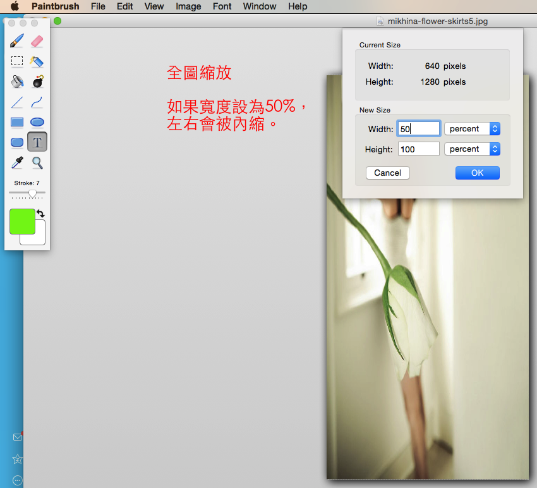The width and height of the screenshot is (537, 488).
Task: Activate the Text tool
Action: [x=37, y=142]
